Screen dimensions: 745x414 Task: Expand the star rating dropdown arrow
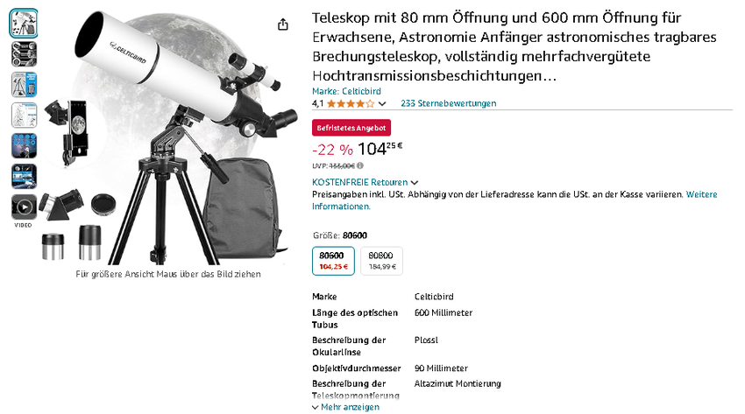[382, 103]
